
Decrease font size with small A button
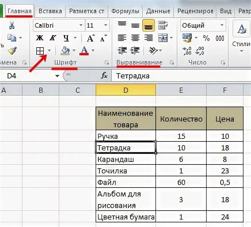pyautogui.click(x=103, y=38)
